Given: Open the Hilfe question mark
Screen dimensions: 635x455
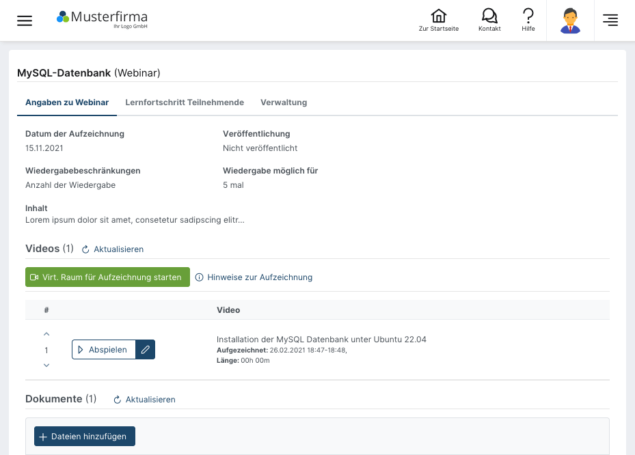Looking at the screenshot, I should coord(528,20).
